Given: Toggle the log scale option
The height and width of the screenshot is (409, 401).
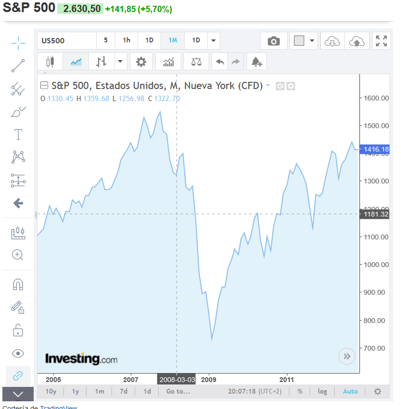Looking at the screenshot, I should (322, 391).
